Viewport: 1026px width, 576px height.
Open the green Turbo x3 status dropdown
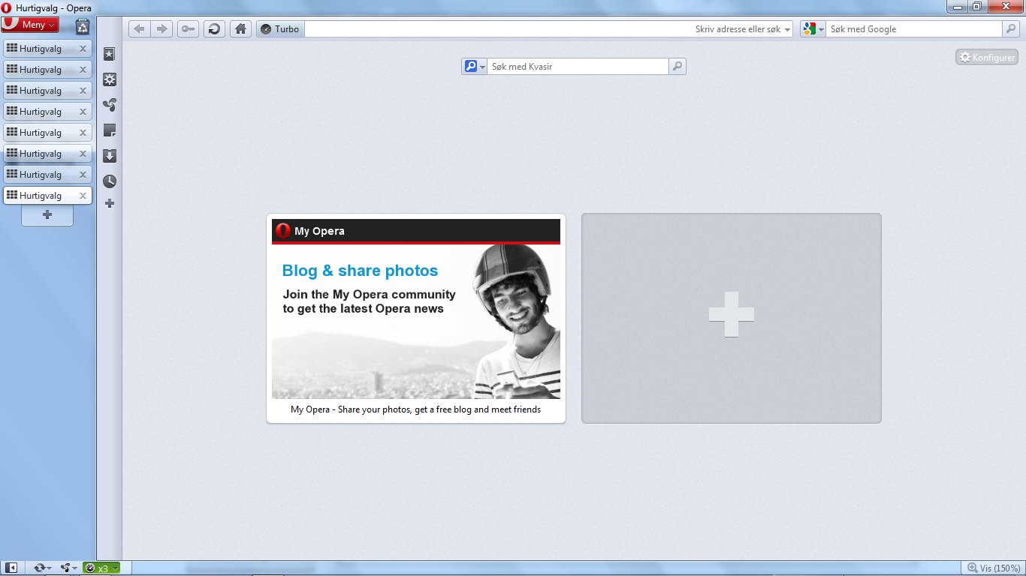pyautogui.click(x=101, y=568)
